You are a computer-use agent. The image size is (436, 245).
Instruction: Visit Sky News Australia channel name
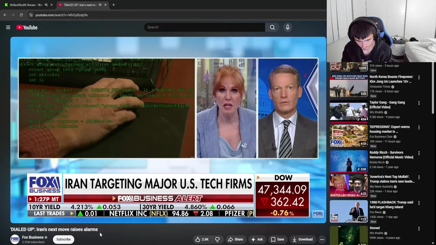coord(381,187)
